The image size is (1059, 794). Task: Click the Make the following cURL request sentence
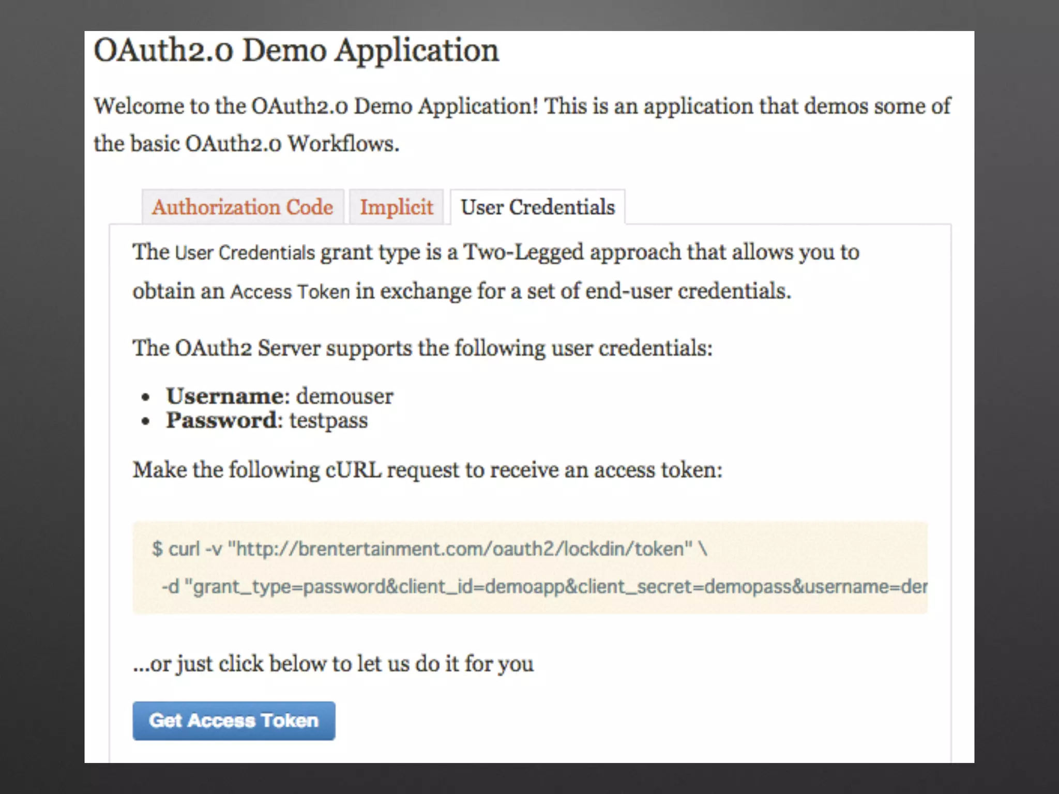pyautogui.click(x=427, y=470)
